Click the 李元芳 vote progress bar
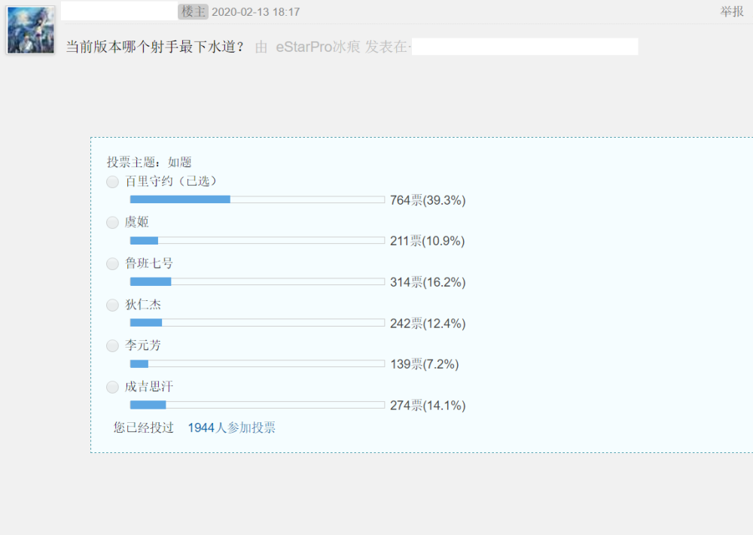753x535 pixels. tap(257, 363)
